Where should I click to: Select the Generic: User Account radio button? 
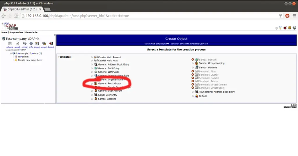coord(92,91)
